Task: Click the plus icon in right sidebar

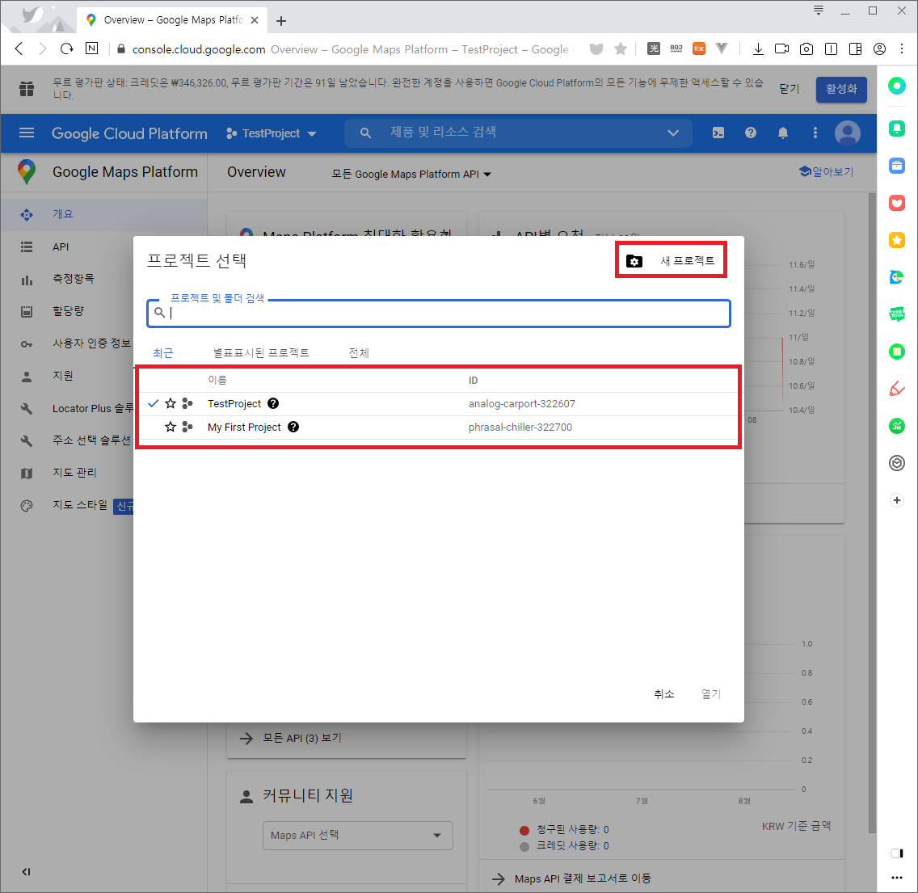Action: (897, 500)
